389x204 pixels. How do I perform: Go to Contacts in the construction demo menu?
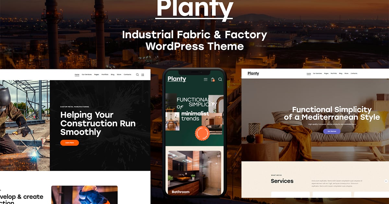click(127, 74)
